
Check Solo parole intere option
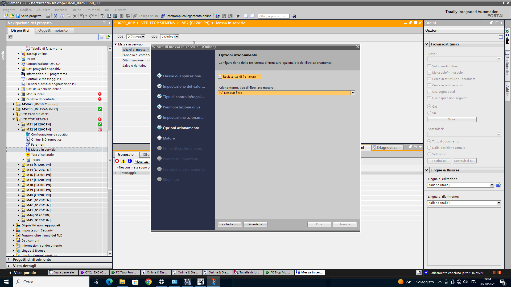point(429,66)
